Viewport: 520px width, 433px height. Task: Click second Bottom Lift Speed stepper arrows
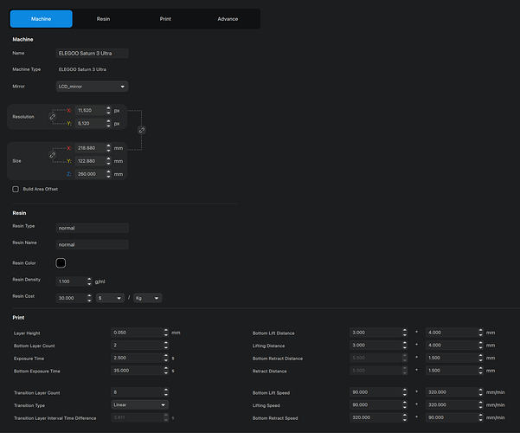481,392
